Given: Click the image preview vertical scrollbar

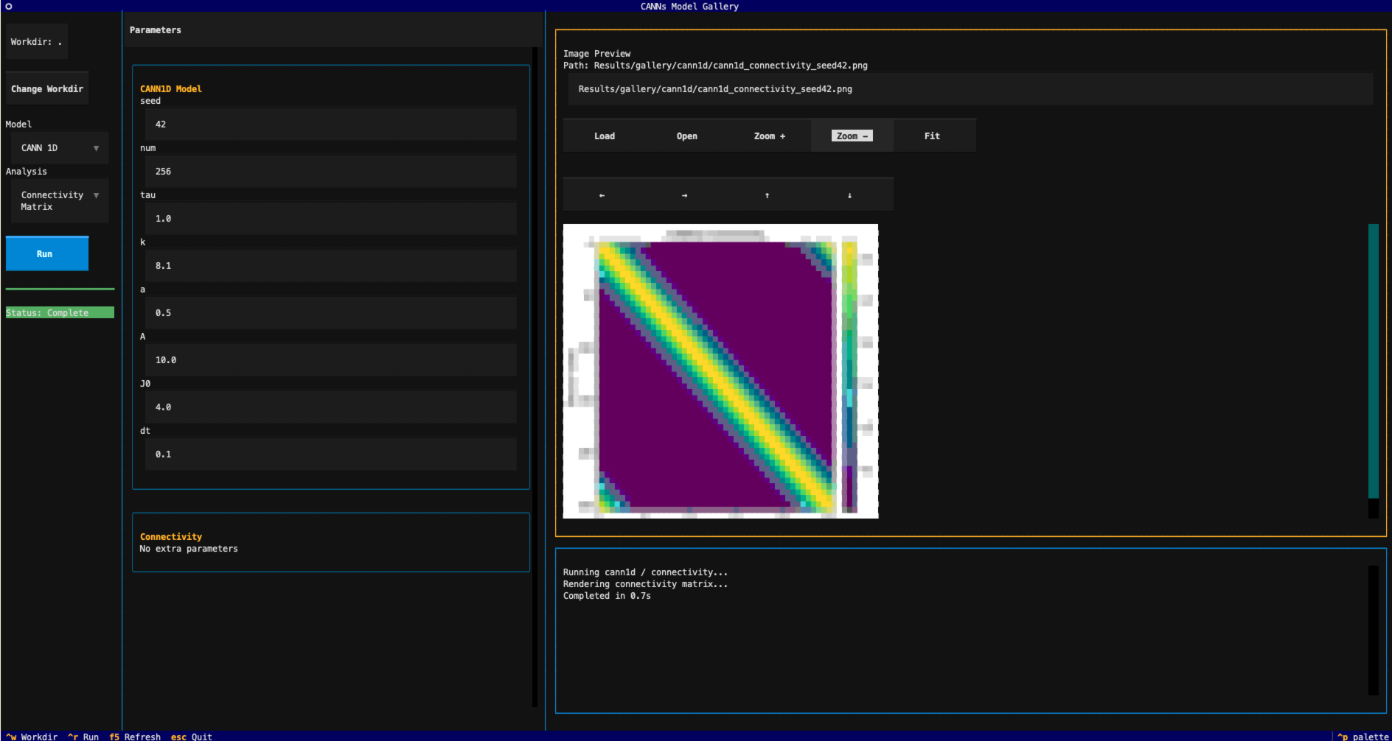Looking at the screenshot, I should 1373,361.
